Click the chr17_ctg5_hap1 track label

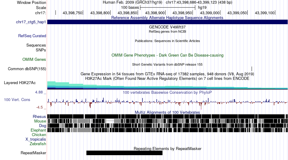(31, 22)
